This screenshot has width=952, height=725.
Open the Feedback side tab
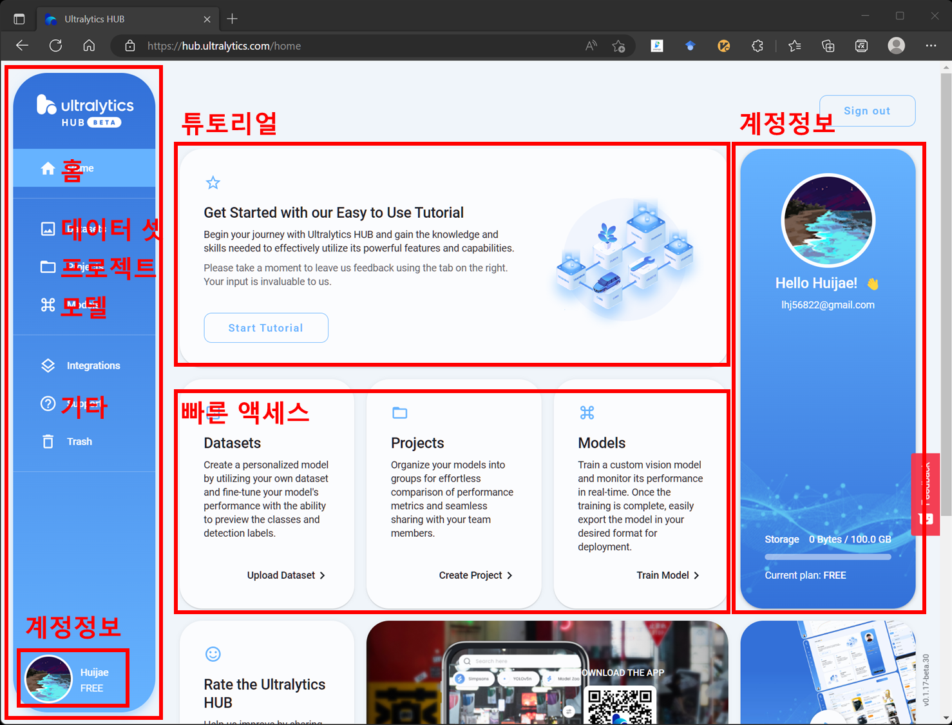point(926,494)
